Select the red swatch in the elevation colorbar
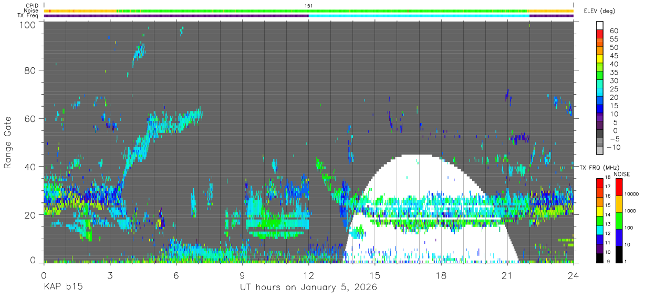 (x=600, y=34)
